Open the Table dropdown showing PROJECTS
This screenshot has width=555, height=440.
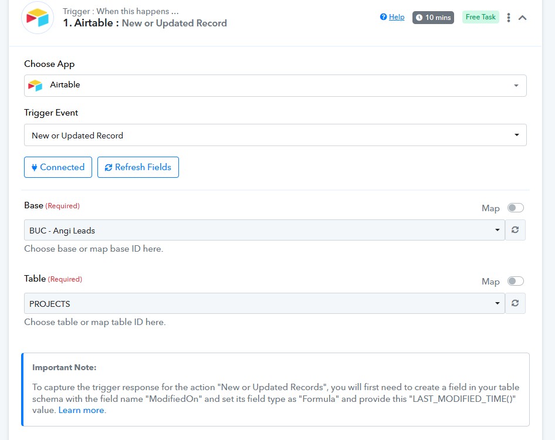[x=265, y=303]
